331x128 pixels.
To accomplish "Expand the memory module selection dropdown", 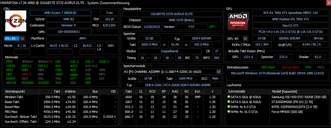I will pyautogui.click(x=219, y=72).
